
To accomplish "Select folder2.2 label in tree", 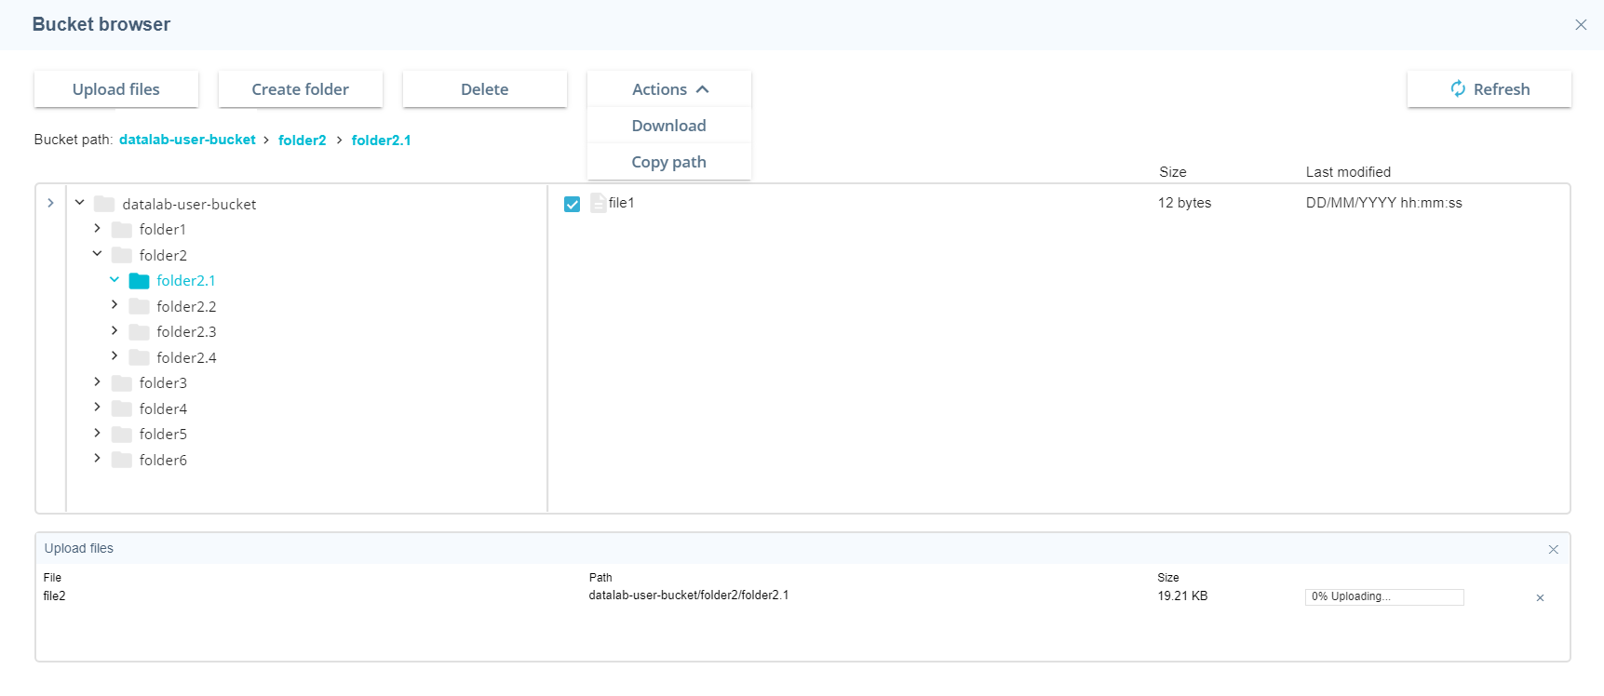I will pyautogui.click(x=186, y=306).
